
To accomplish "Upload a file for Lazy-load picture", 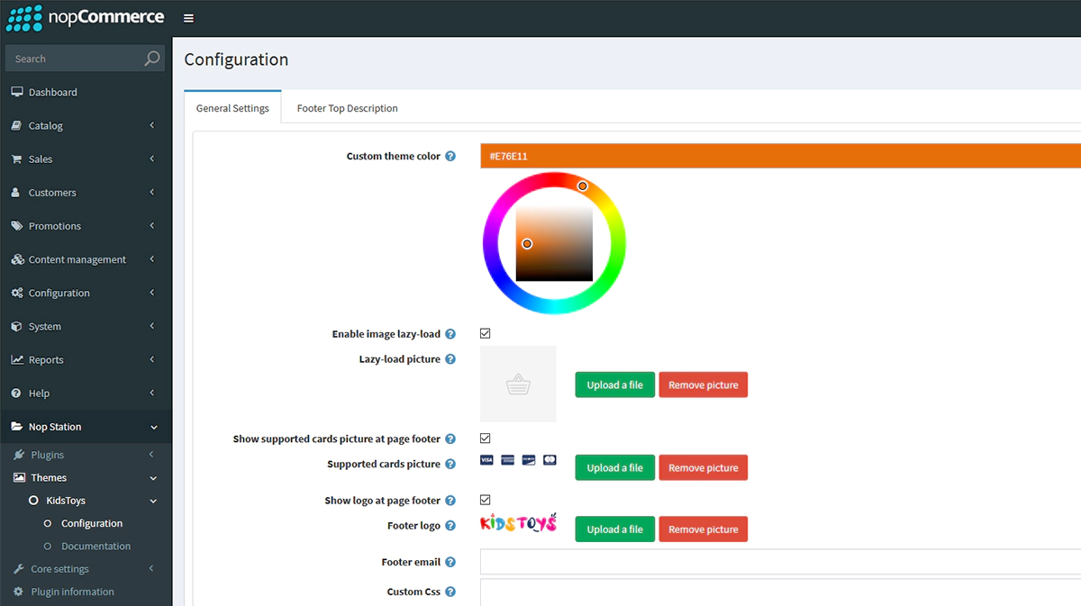I will coord(615,384).
